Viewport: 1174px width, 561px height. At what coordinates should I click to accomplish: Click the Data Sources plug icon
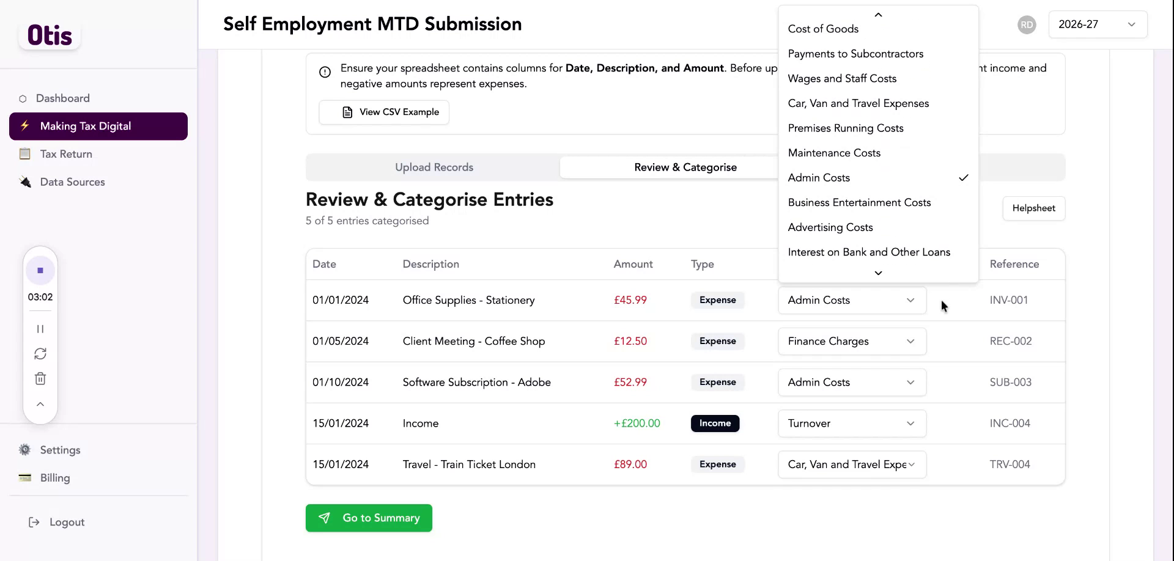(x=25, y=182)
